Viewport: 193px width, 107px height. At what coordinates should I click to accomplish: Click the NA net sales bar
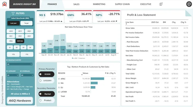tap(94, 83)
